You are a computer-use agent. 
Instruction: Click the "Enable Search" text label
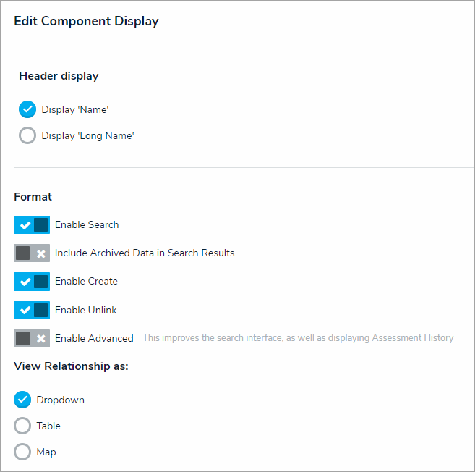click(87, 224)
